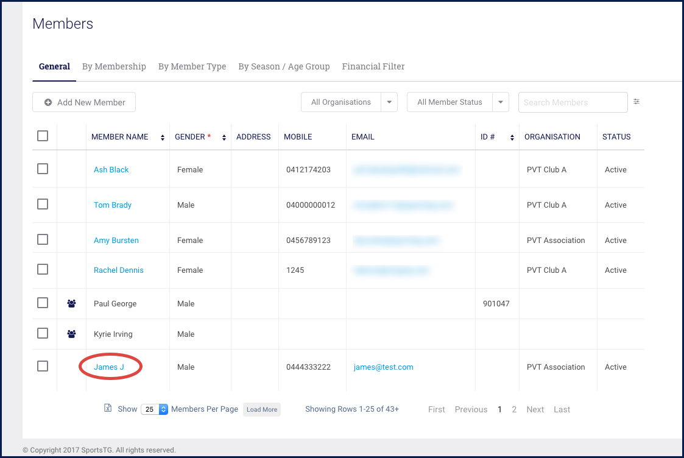The image size is (684, 458).
Task: Open James J's member profile
Action: [108, 367]
